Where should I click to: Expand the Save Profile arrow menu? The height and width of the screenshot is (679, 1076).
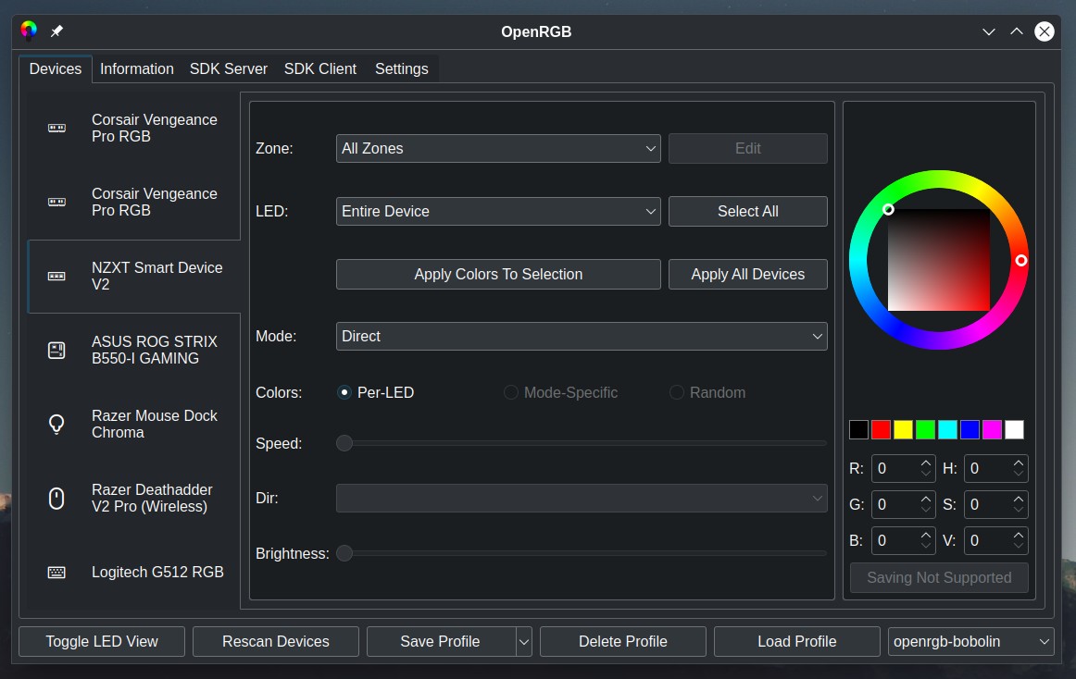point(523,642)
